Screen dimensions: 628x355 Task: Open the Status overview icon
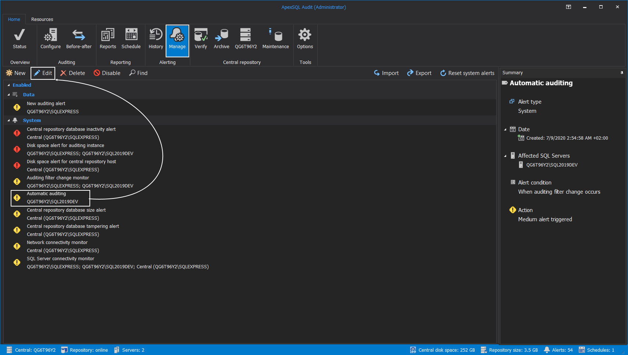(x=20, y=39)
